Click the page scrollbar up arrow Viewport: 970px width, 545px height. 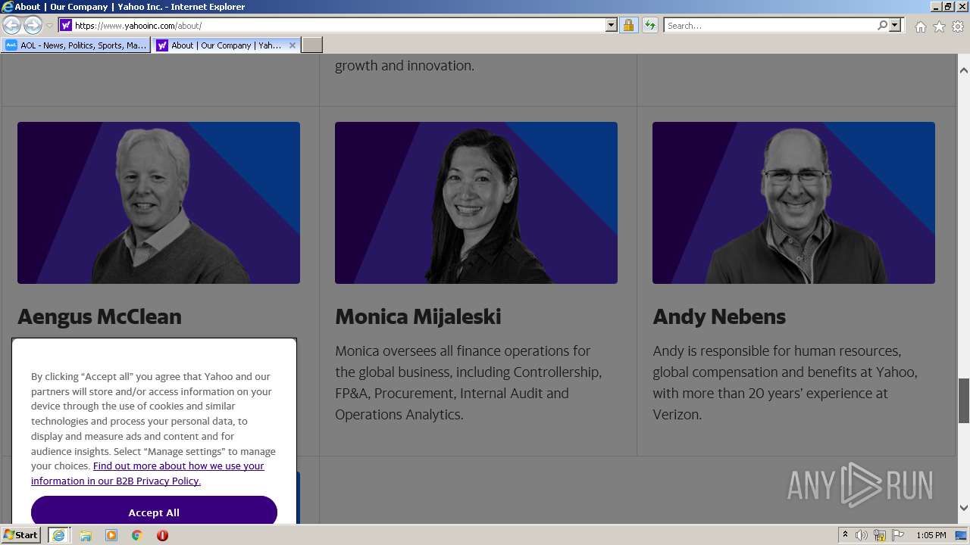coord(964,70)
